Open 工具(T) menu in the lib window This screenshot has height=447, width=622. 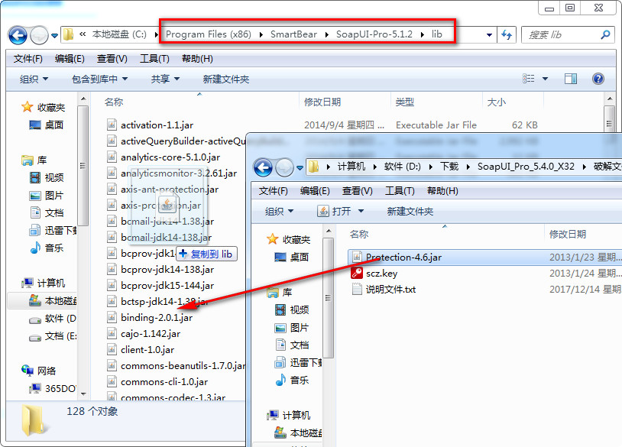point(154,59)
